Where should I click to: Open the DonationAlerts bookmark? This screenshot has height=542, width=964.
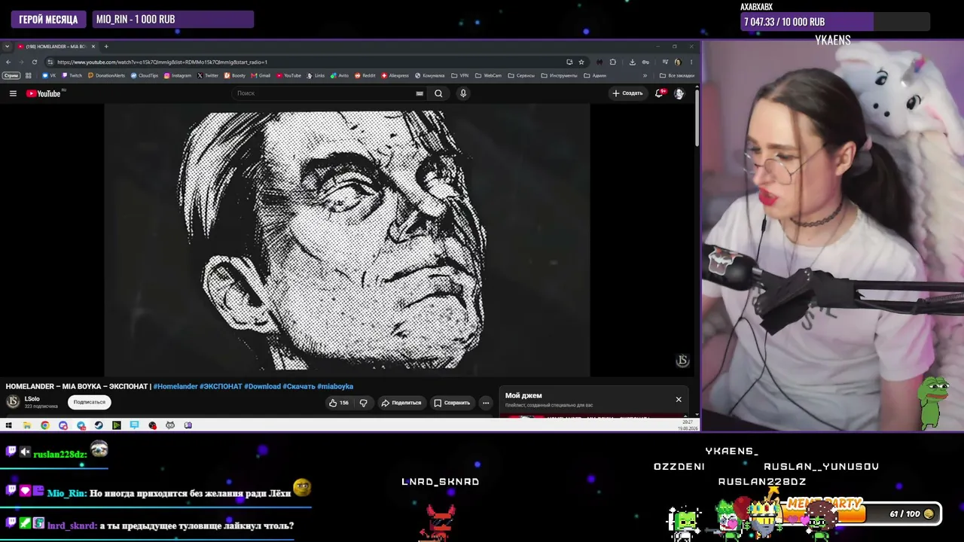pyautogui.click(x=106, y=75)
